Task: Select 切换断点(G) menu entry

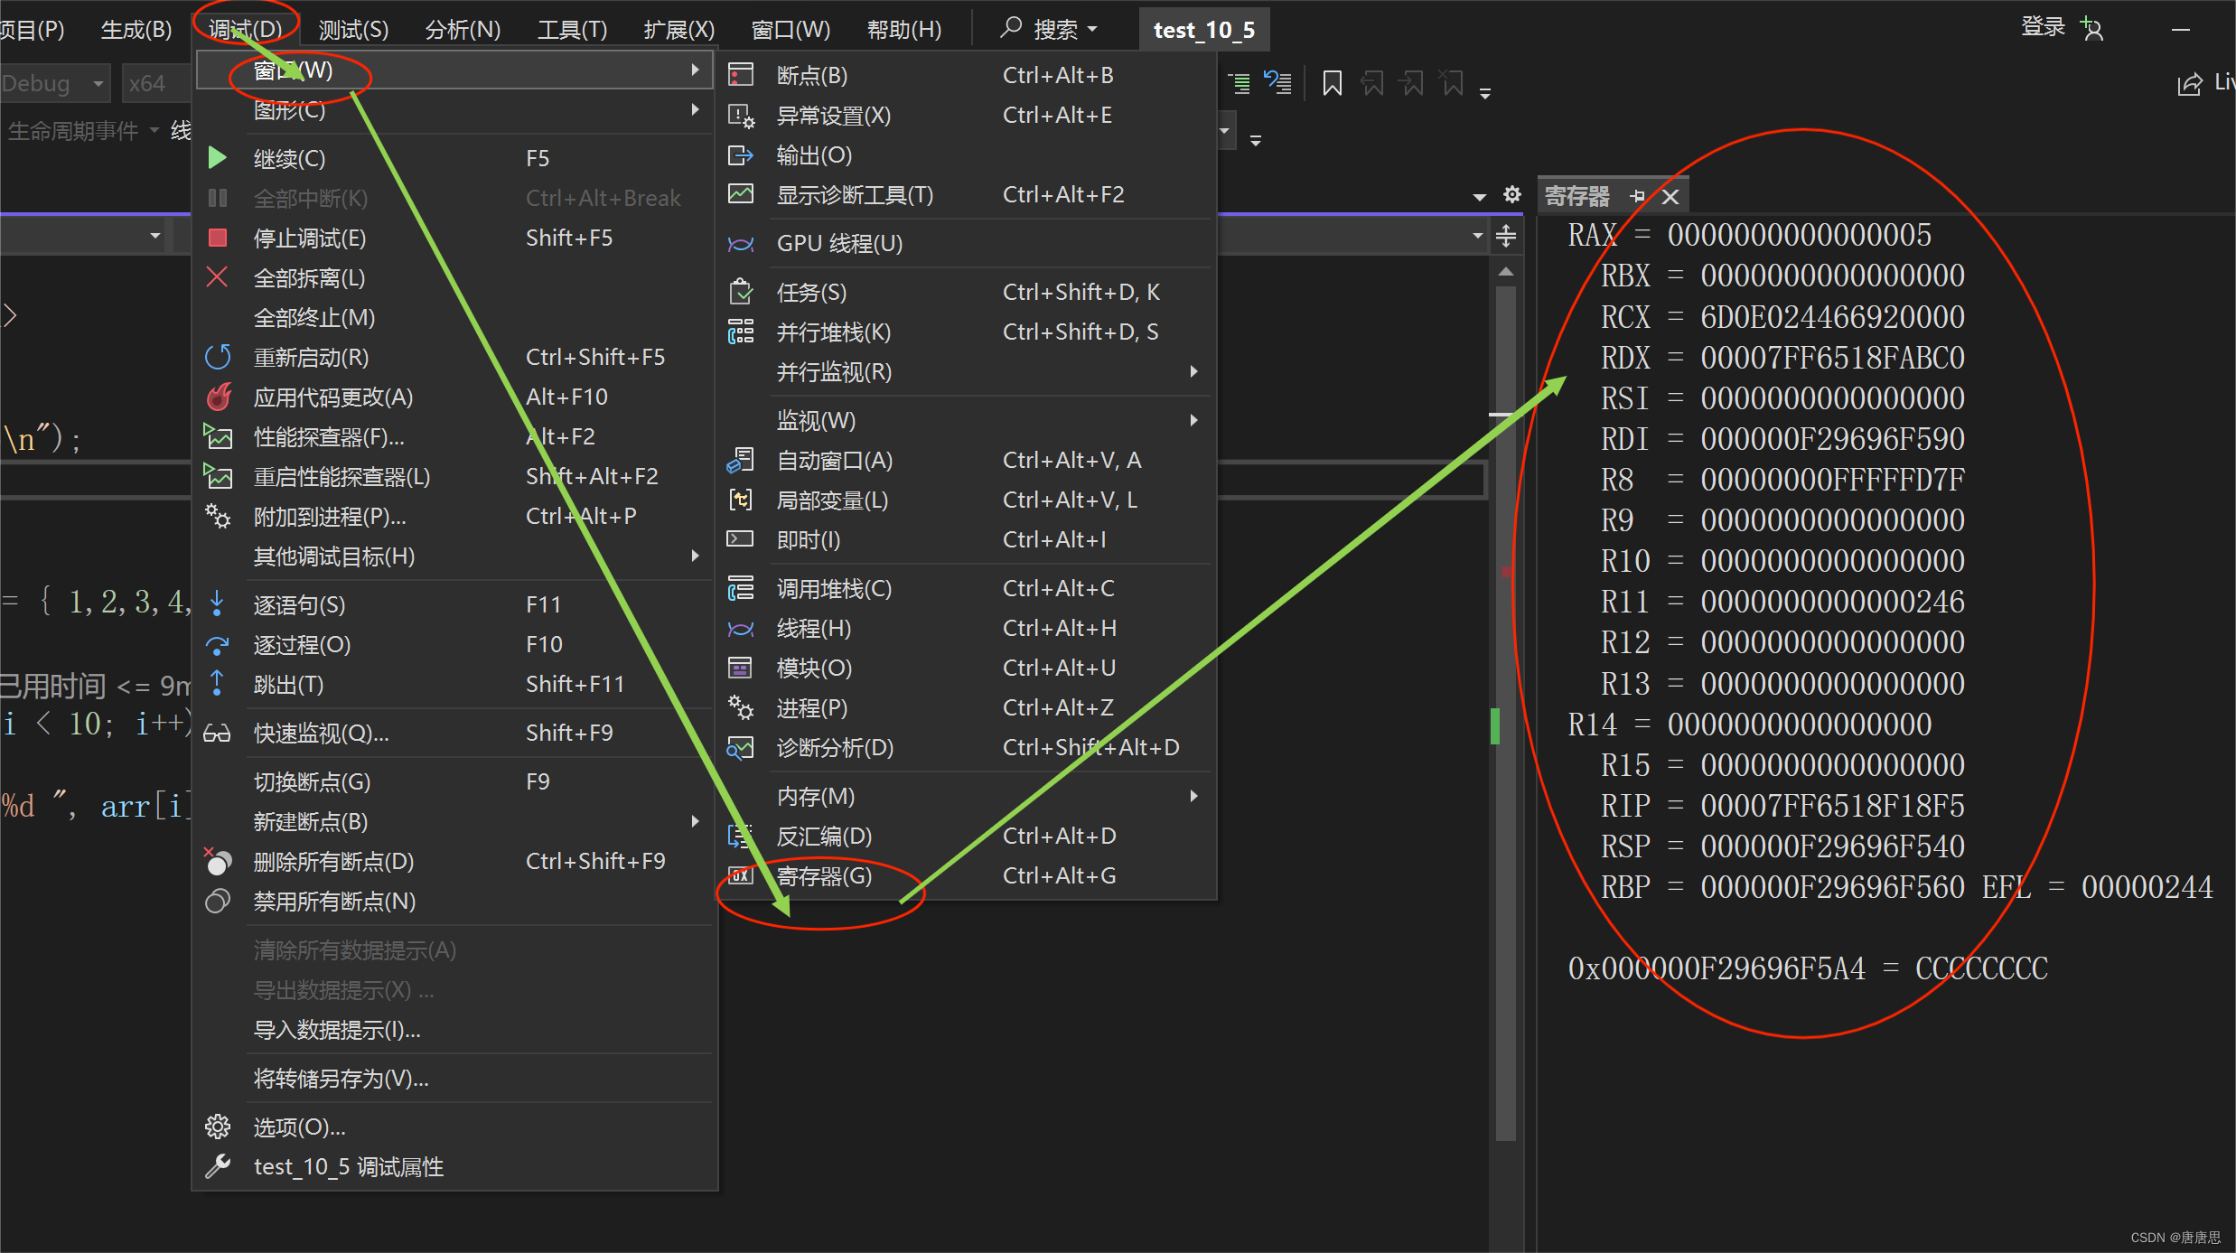Action: [454, 781]
